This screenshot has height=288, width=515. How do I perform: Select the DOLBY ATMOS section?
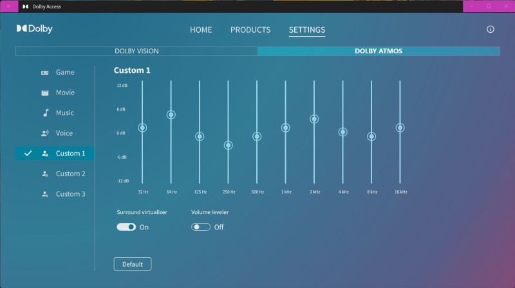pos(379,51)
